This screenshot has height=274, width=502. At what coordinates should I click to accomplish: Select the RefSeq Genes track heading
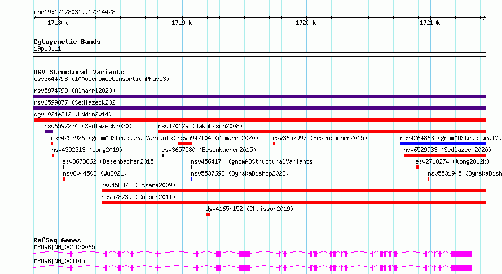click(57, 240)
